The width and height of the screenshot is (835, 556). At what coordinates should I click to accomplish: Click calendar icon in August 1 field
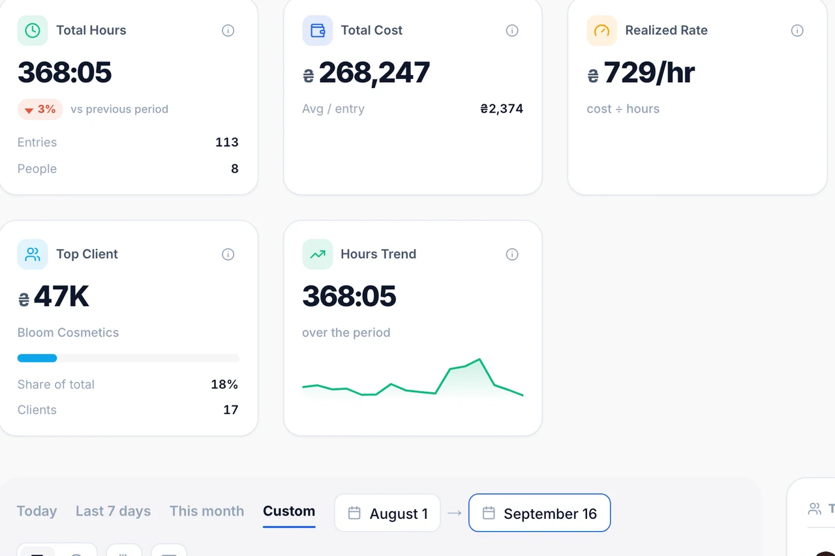[x=354, y=513]
